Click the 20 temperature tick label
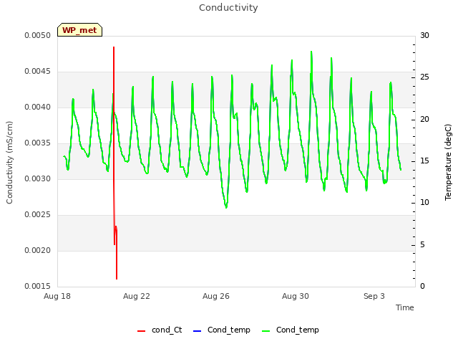This screenshot has width=458, height=344. click(424, 120)
